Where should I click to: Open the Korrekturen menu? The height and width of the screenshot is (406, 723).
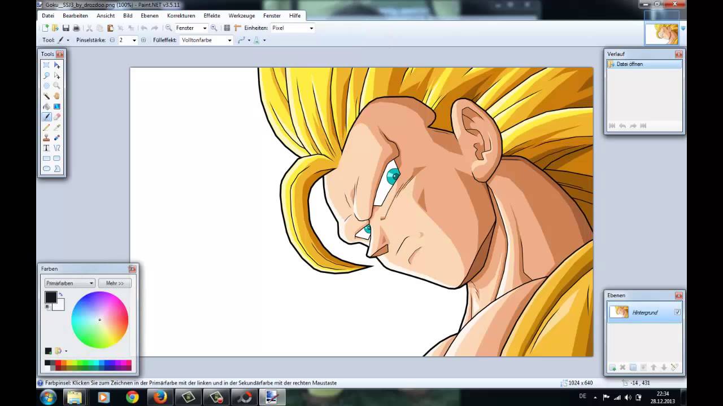point(181,16)
